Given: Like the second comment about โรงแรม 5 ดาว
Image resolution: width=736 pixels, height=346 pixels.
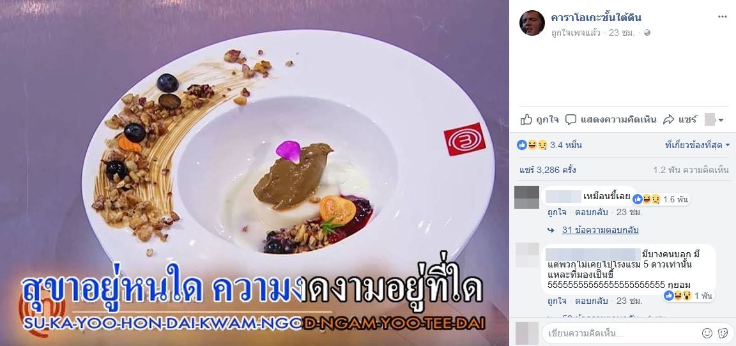Looking at the screenshot, I should coord(555,301).
